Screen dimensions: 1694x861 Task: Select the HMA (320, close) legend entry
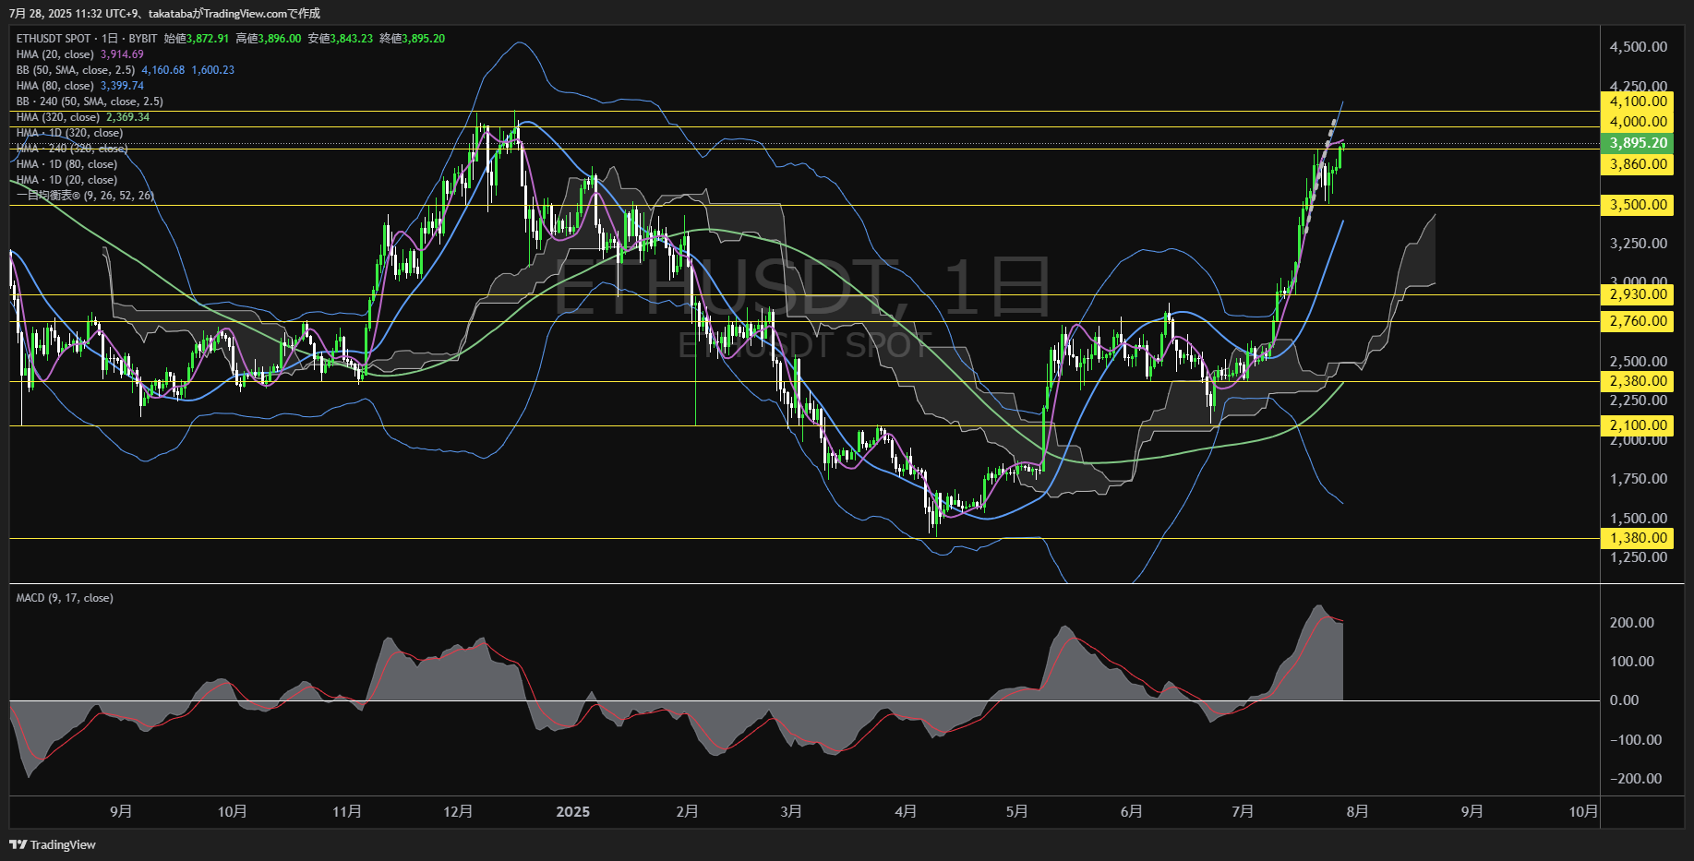(58, 117)
